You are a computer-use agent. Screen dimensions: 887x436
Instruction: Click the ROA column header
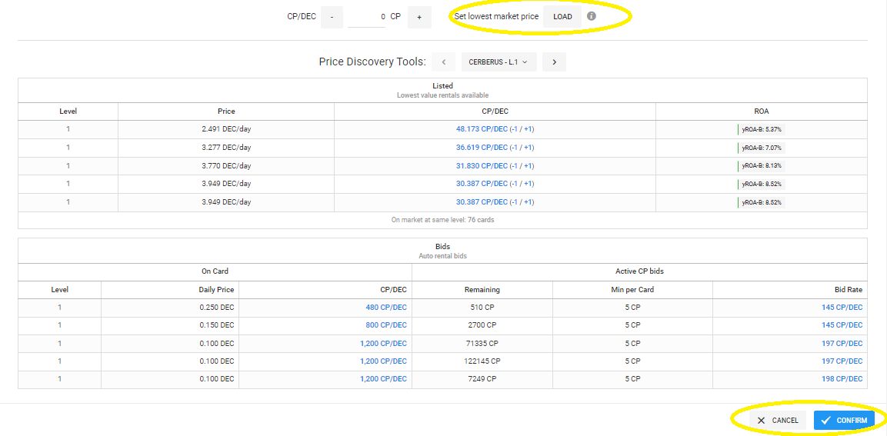coord(761,111)
